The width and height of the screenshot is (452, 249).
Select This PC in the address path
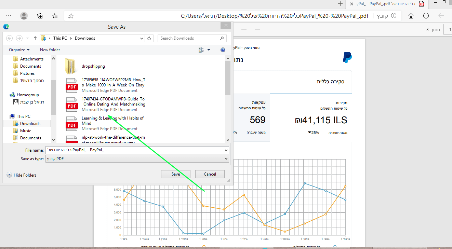point(60,38)
